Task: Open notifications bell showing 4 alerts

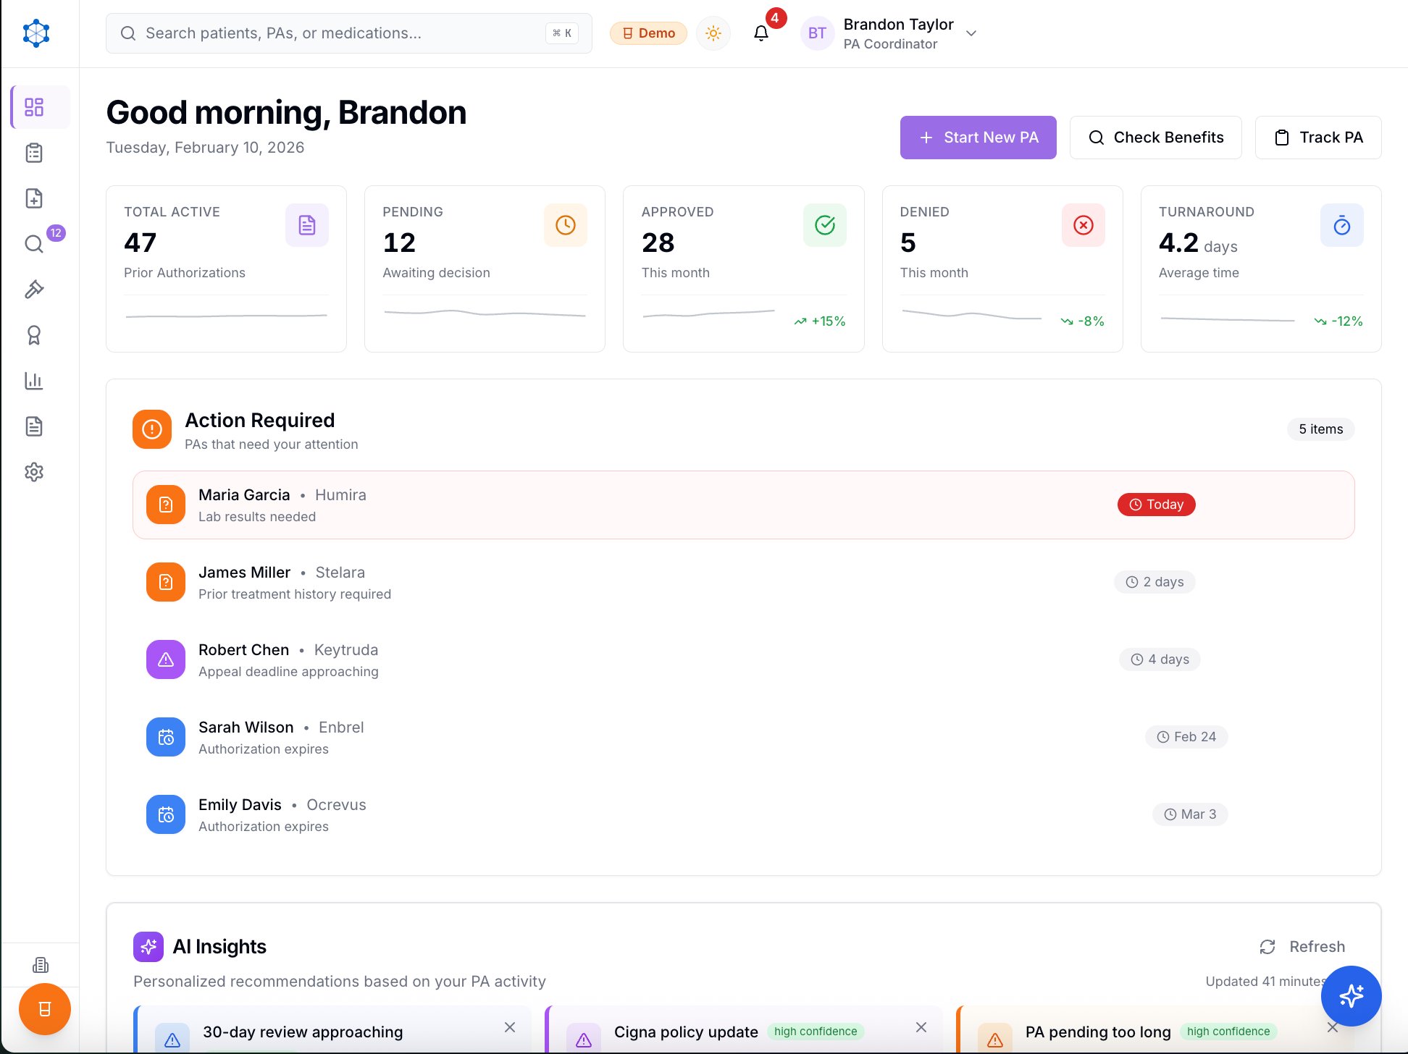Action: [x=760, y=33]
